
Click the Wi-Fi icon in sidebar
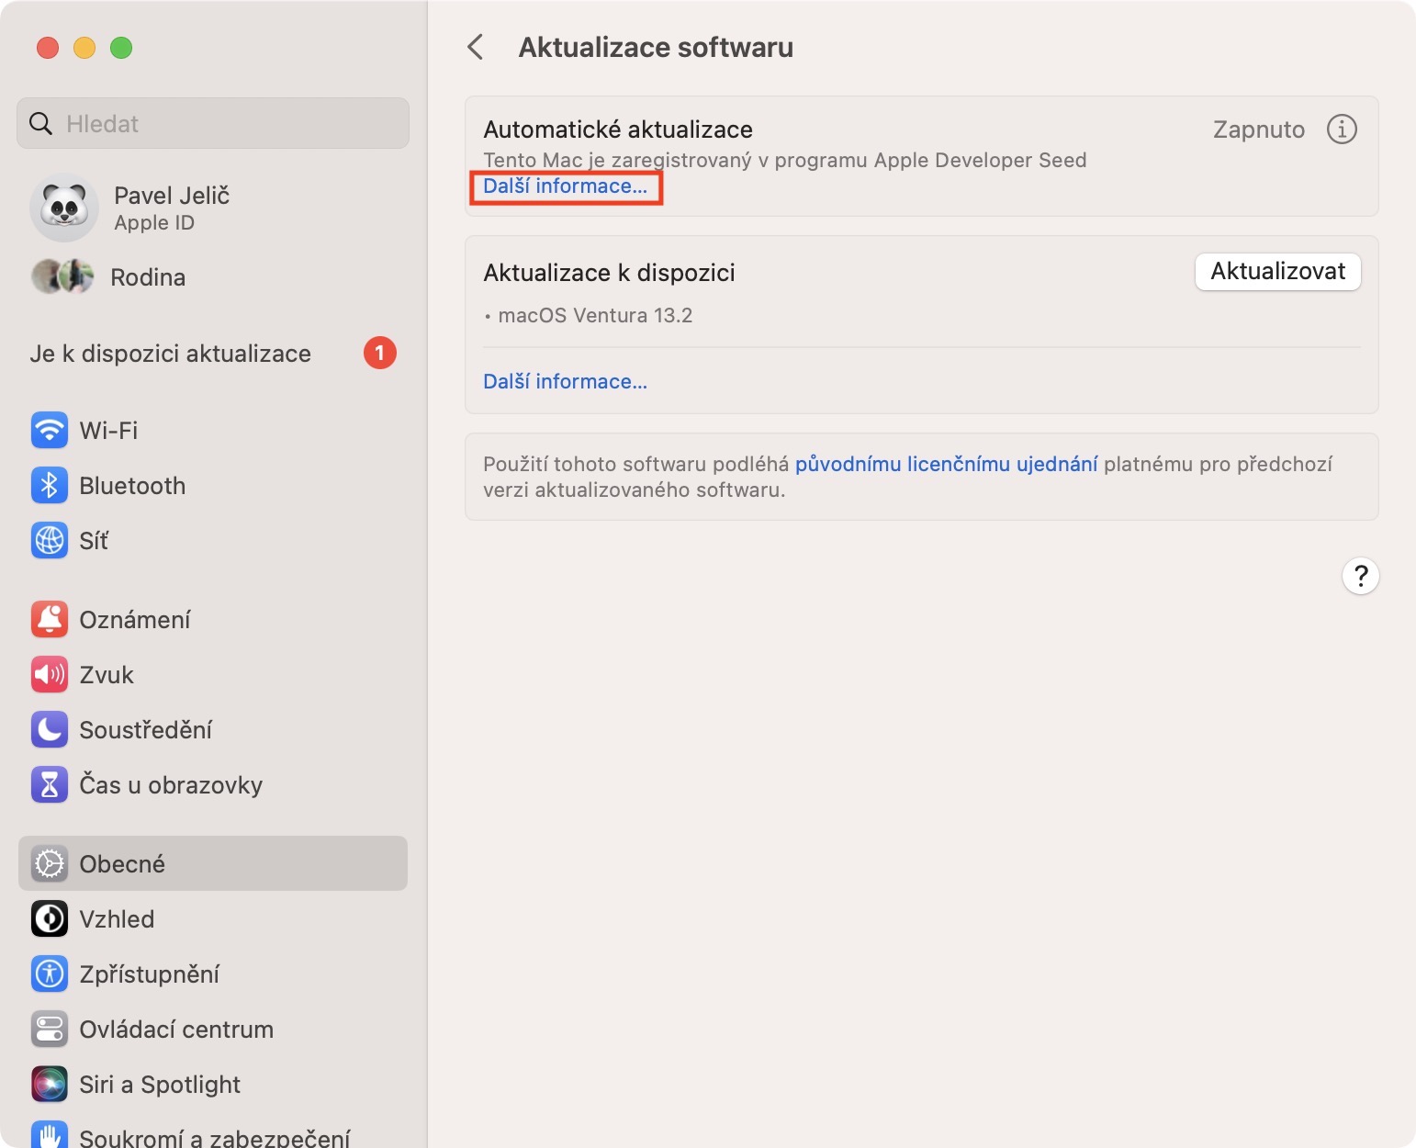tap(50, 430)
